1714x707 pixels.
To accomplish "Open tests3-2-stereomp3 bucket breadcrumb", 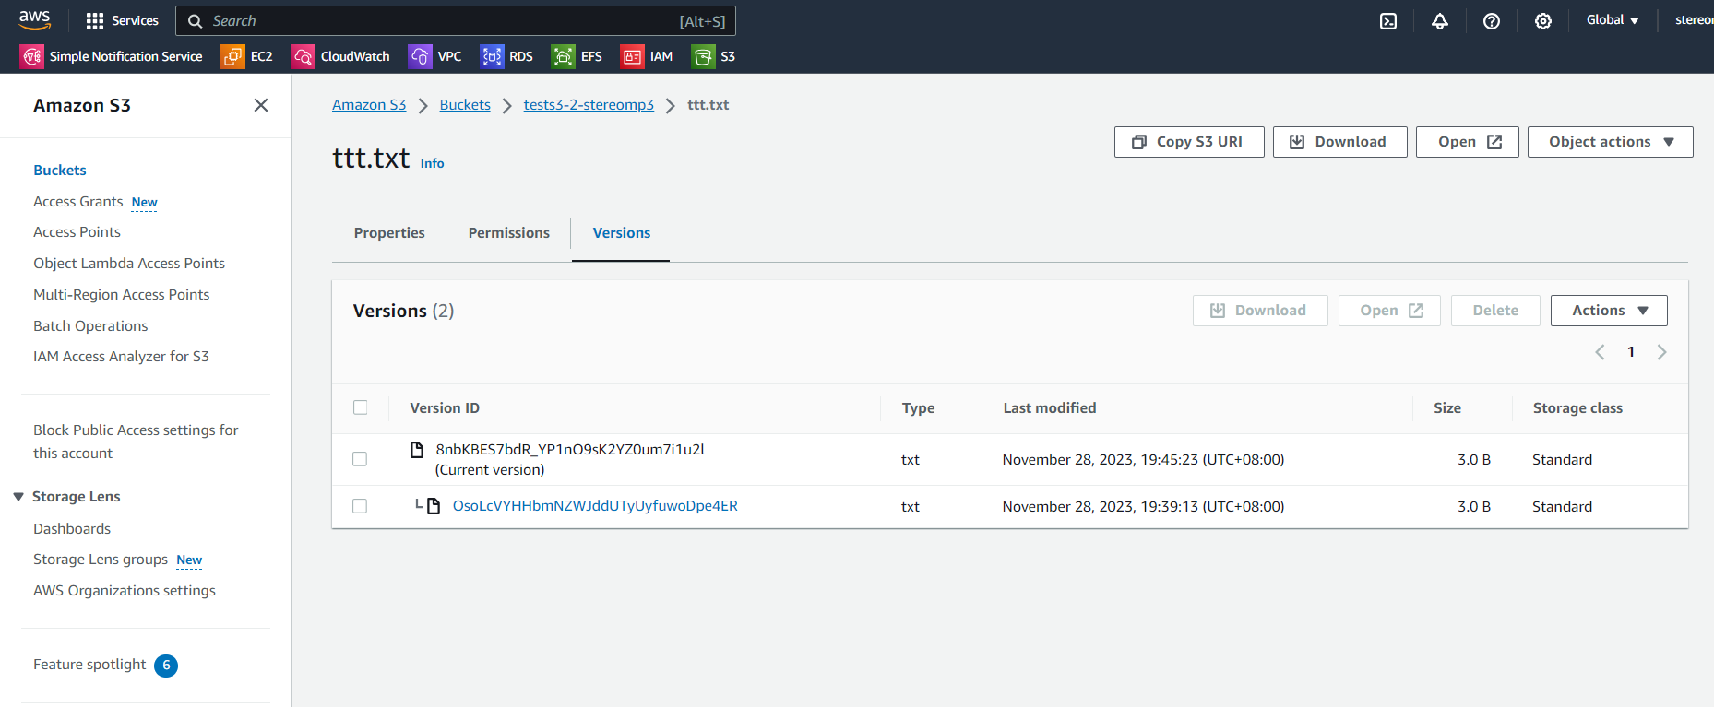I will click(x=589, y=105).
